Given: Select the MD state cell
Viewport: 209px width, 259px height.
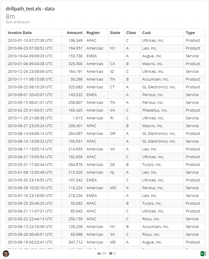Looking at the screenshot, I should [x=113, y=188].
